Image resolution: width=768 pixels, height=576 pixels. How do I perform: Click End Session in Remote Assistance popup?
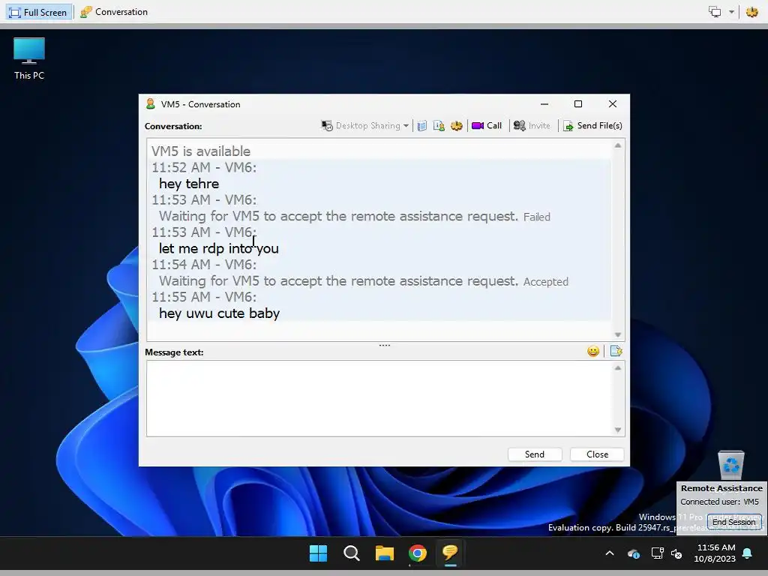[x=733, y=522]
